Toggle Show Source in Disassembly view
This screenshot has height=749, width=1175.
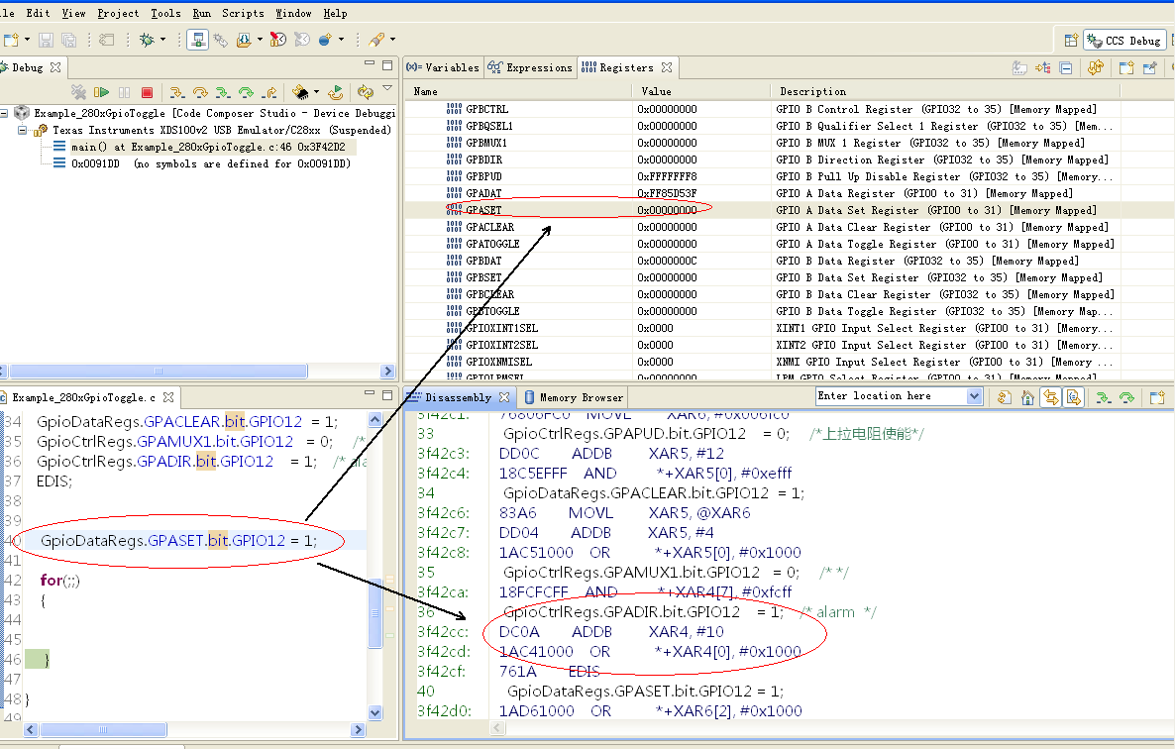point(1072,397)
